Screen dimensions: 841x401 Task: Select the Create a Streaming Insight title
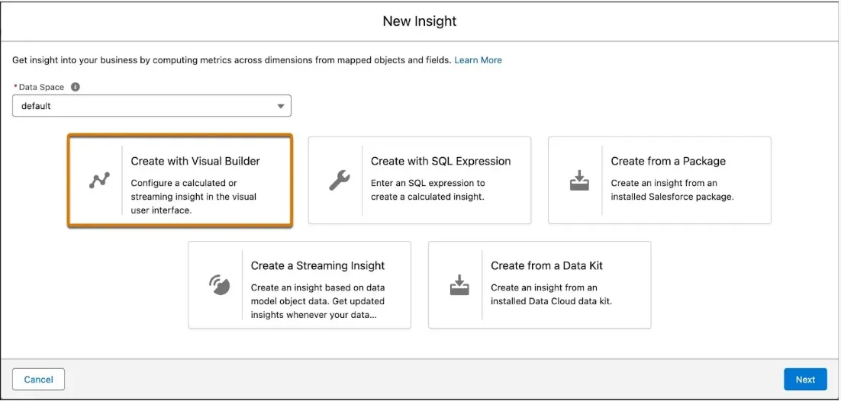317,265
